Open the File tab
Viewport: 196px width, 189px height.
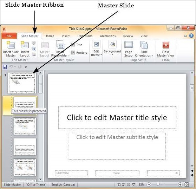(9, 36)
